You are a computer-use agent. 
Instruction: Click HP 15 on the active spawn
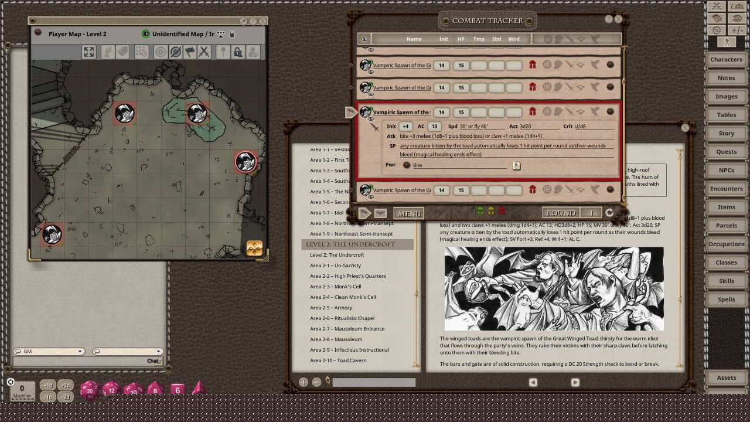pos(461,112)
